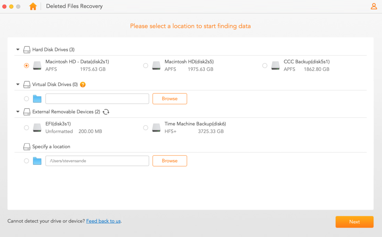Collapse the Virtual Disk Drives section

(18, 84)
